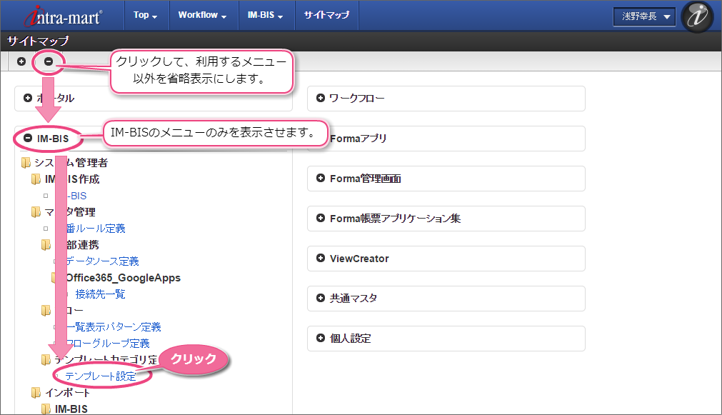
Task: Open the 浅野幸長 user dropdown
Action: point(644,16)
